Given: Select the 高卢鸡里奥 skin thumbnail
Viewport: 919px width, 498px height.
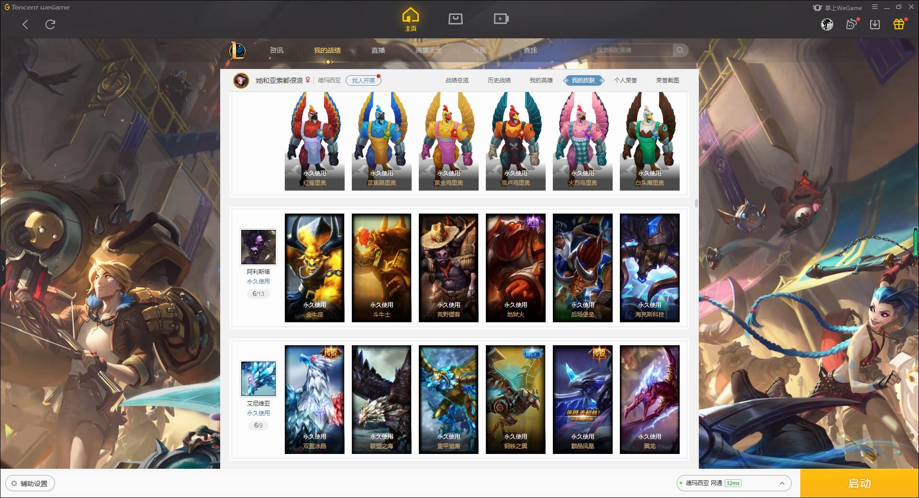Looking at the screenshot, I should coord(516,141).
